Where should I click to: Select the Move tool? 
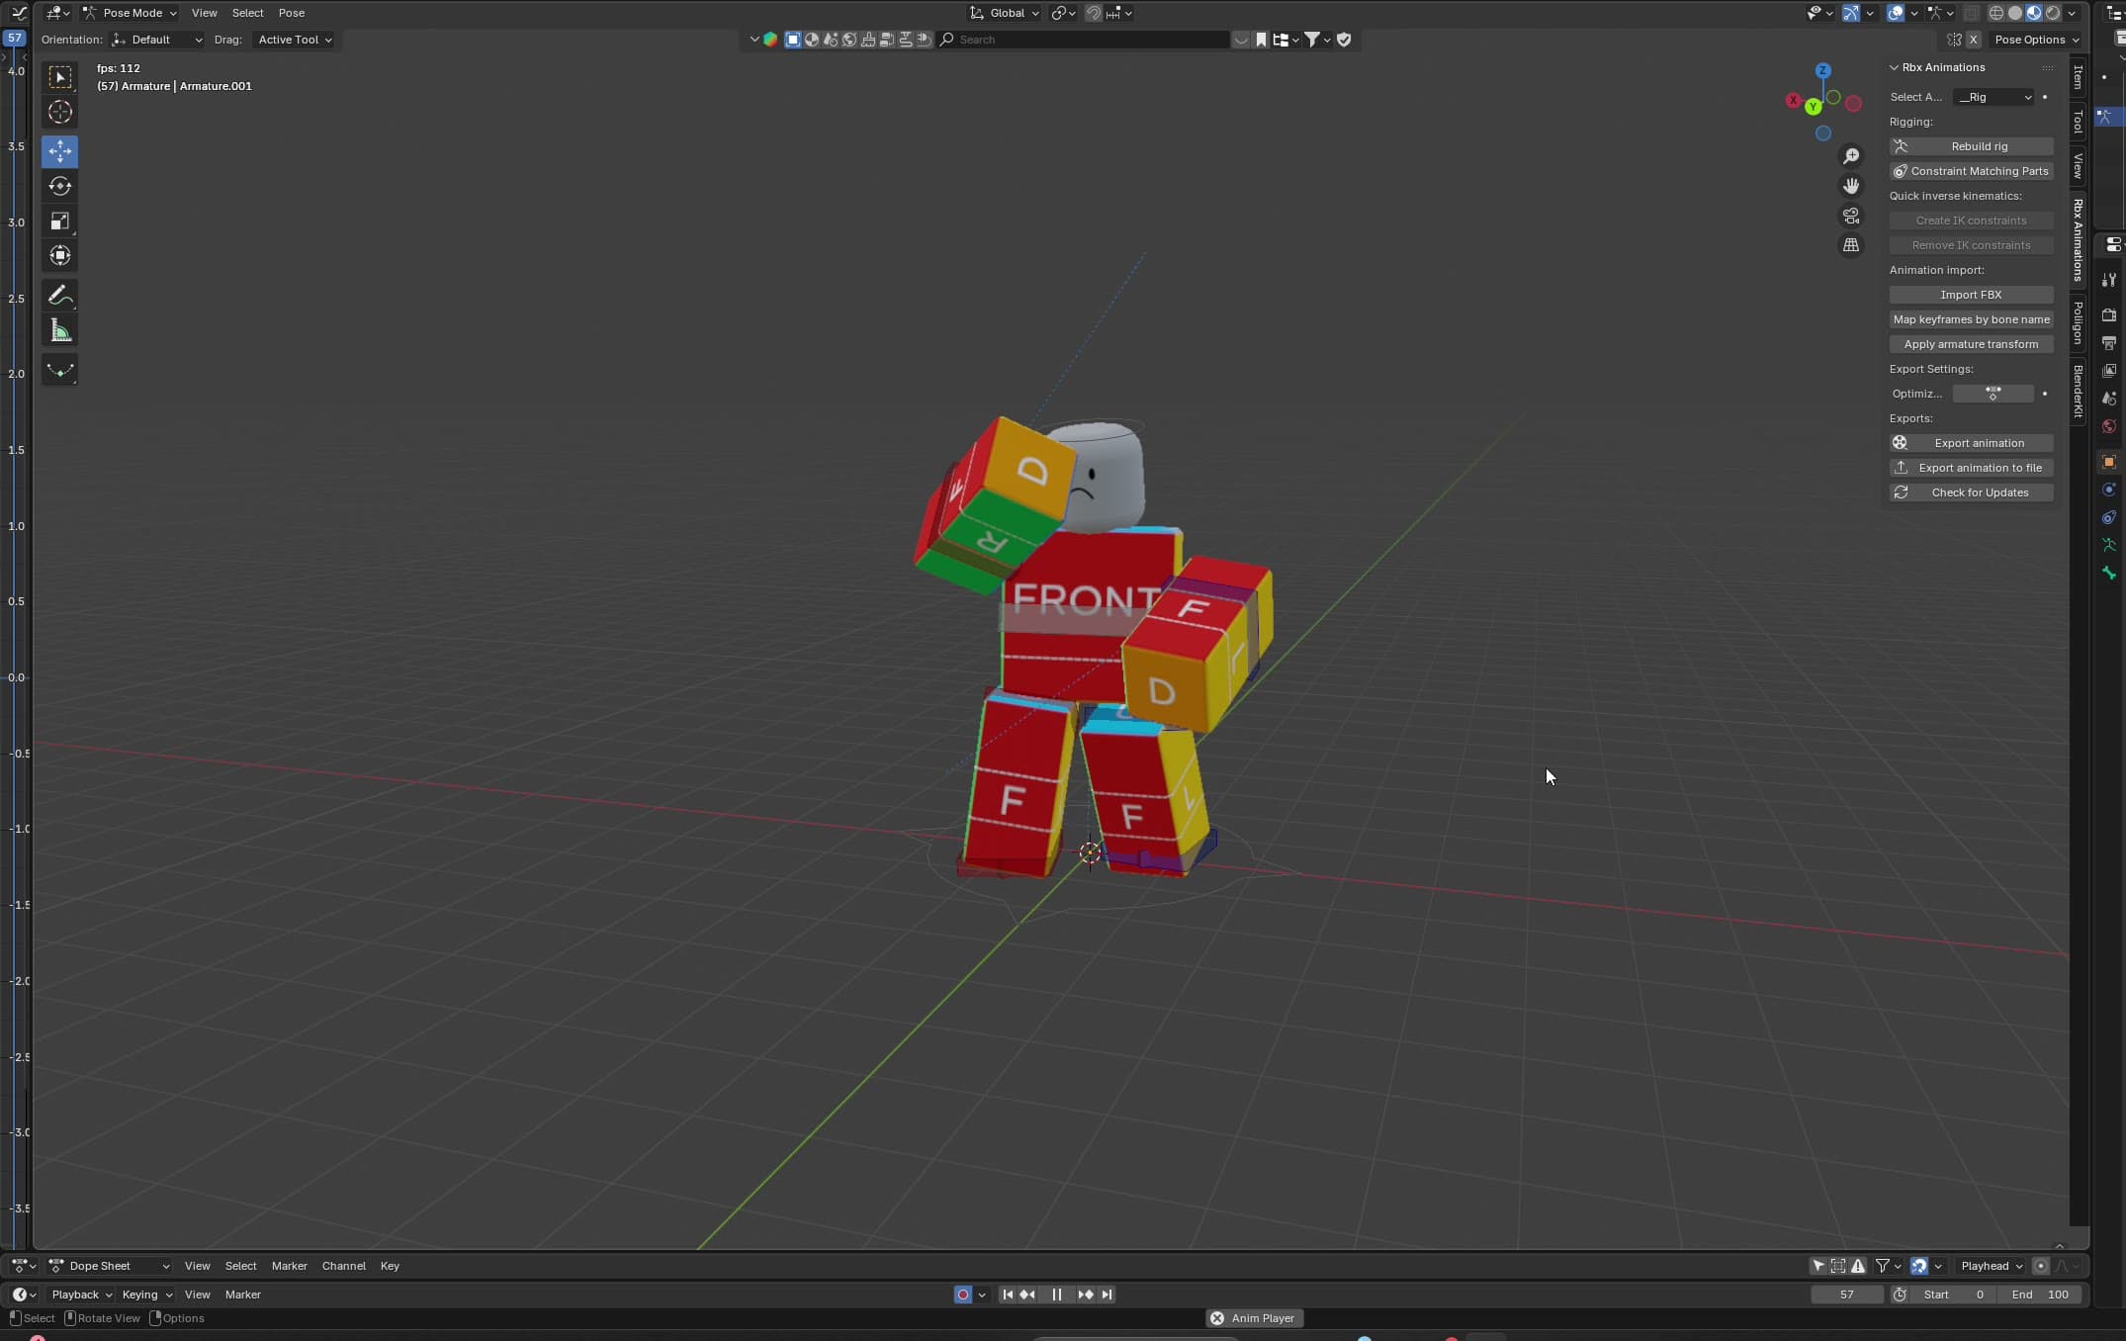point(60,151)
